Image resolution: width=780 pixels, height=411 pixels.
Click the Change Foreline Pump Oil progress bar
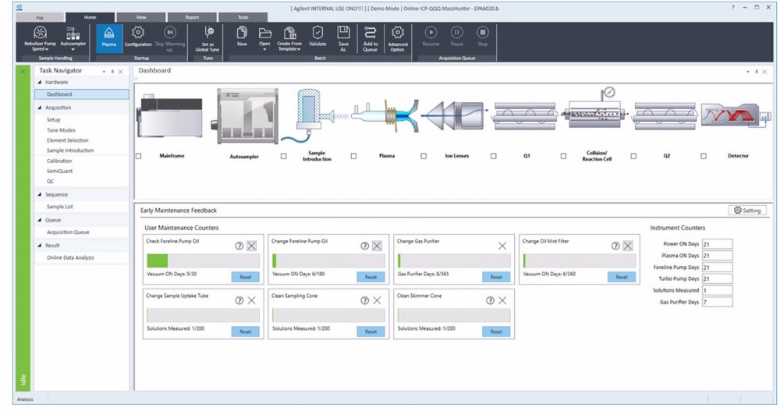tap(328, 260)
